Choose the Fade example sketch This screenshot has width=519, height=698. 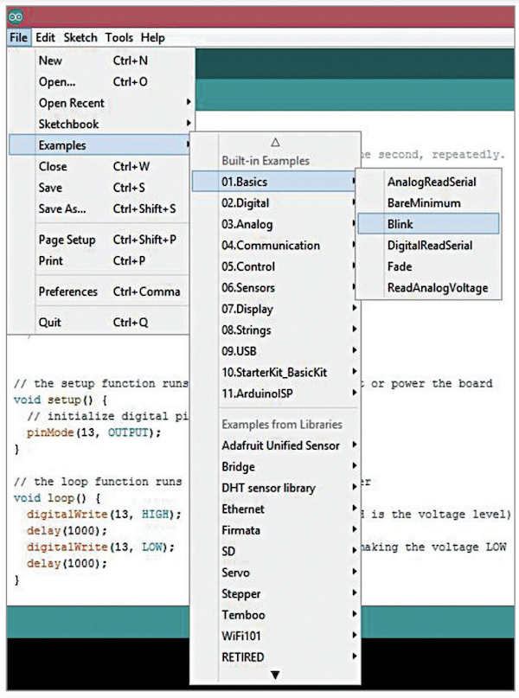pos(400,266)
